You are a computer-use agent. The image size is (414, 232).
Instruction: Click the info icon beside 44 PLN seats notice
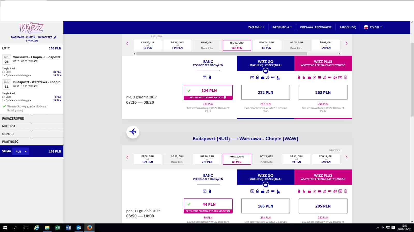229,211
